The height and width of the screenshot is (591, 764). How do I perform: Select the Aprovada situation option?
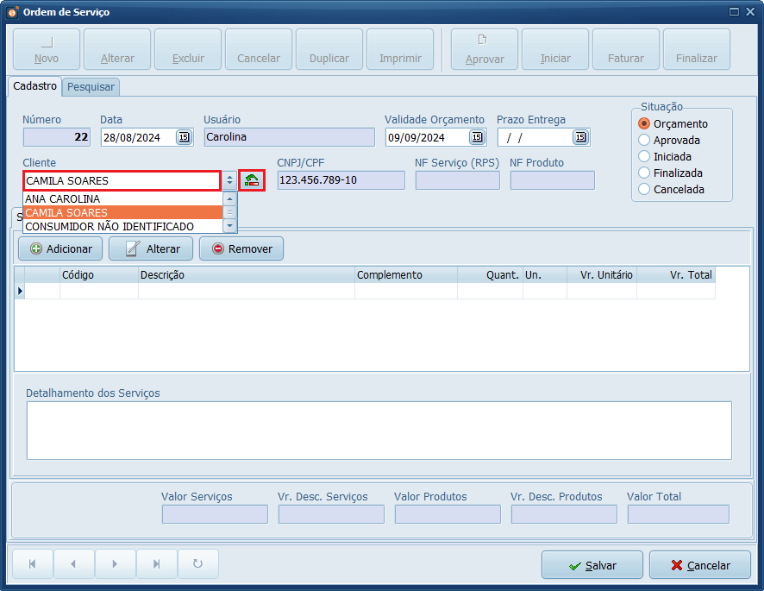coord(644,140)
